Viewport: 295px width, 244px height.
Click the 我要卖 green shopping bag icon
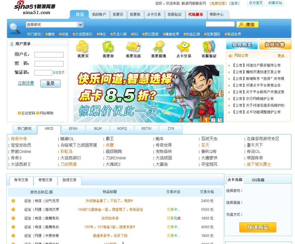tap(108, 46)
